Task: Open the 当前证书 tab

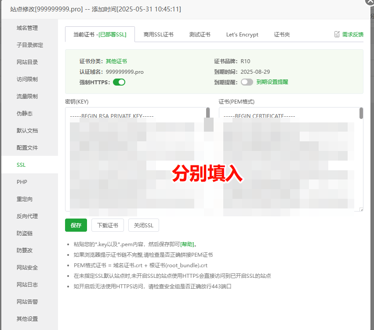Action: (x=100, y=35)
